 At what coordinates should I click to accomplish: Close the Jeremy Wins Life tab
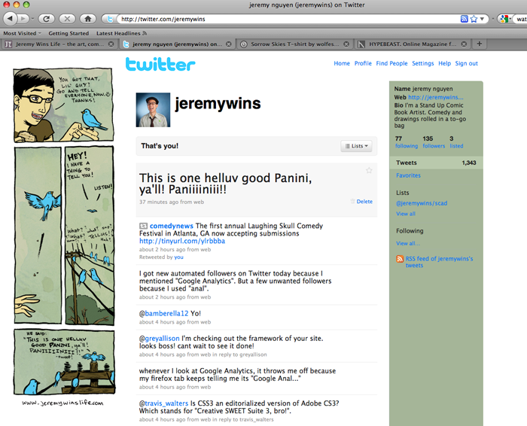tap(111, 44)
